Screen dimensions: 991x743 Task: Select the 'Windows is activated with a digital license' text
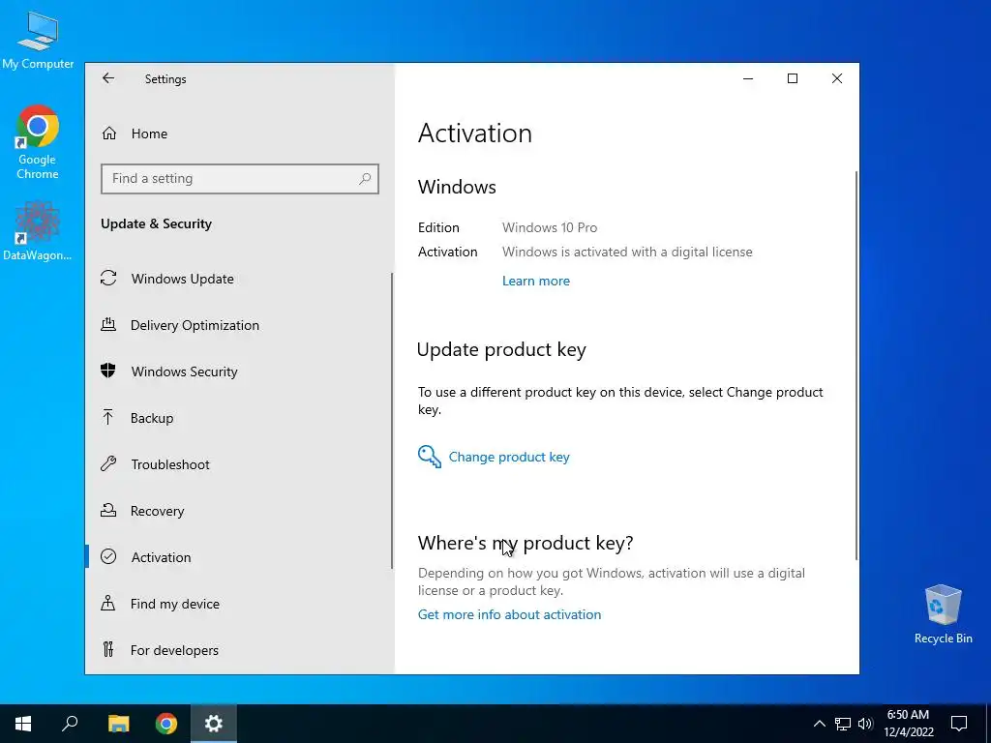(627, 253)
